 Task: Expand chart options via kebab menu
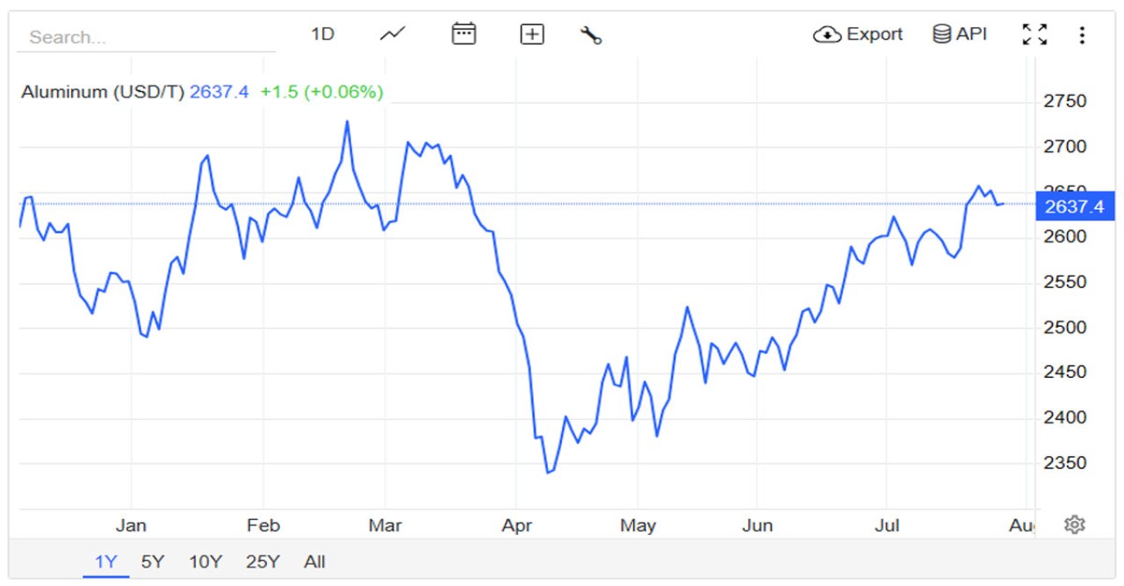click(x=1083, y=34)
